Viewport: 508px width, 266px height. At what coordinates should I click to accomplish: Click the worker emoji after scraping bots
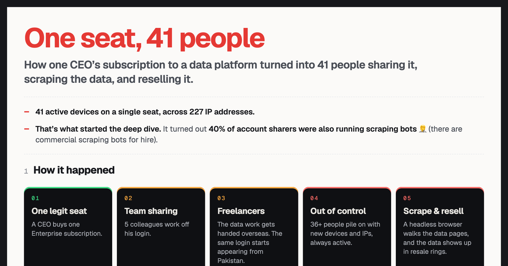pyautogui.click(x=422, y=129)
